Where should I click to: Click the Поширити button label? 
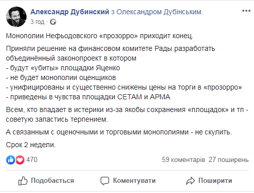215,181
